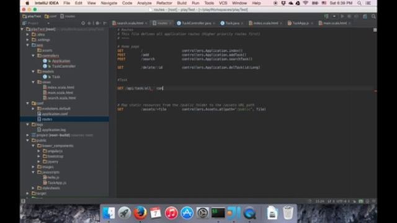Click the hide Project panel icon
Image resolution: width=397 pixels, height=223 pixels.
click(x=105, y=24)
